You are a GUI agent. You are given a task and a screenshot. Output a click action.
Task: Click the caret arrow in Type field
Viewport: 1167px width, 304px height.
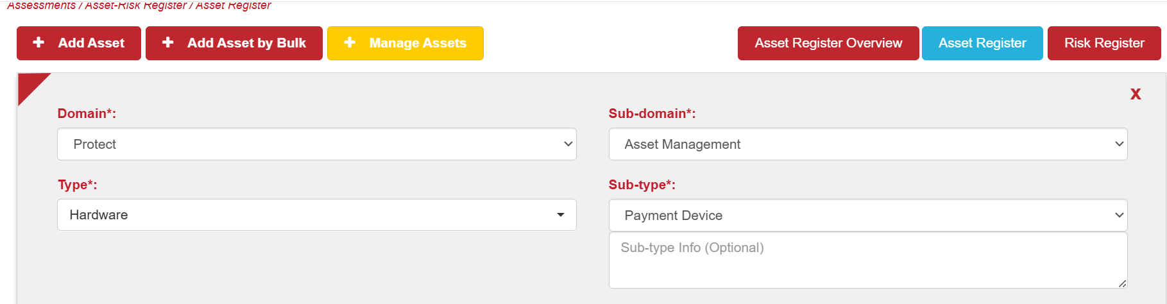tap(561, 215)
